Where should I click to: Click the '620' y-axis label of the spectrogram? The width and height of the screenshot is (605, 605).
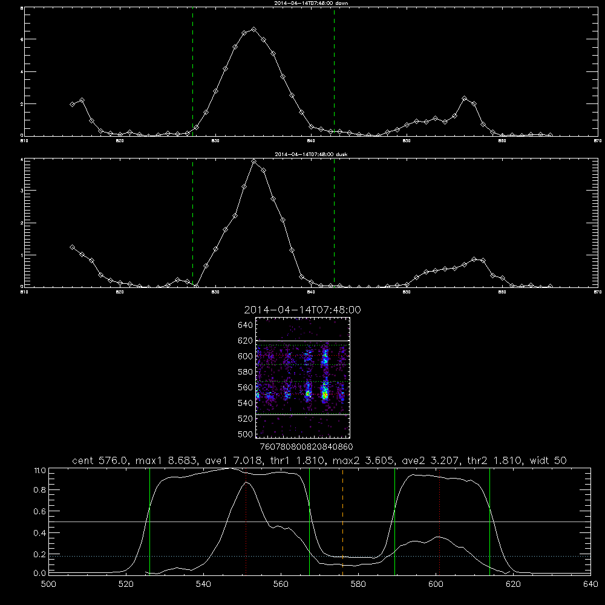[x=246, y=341]
